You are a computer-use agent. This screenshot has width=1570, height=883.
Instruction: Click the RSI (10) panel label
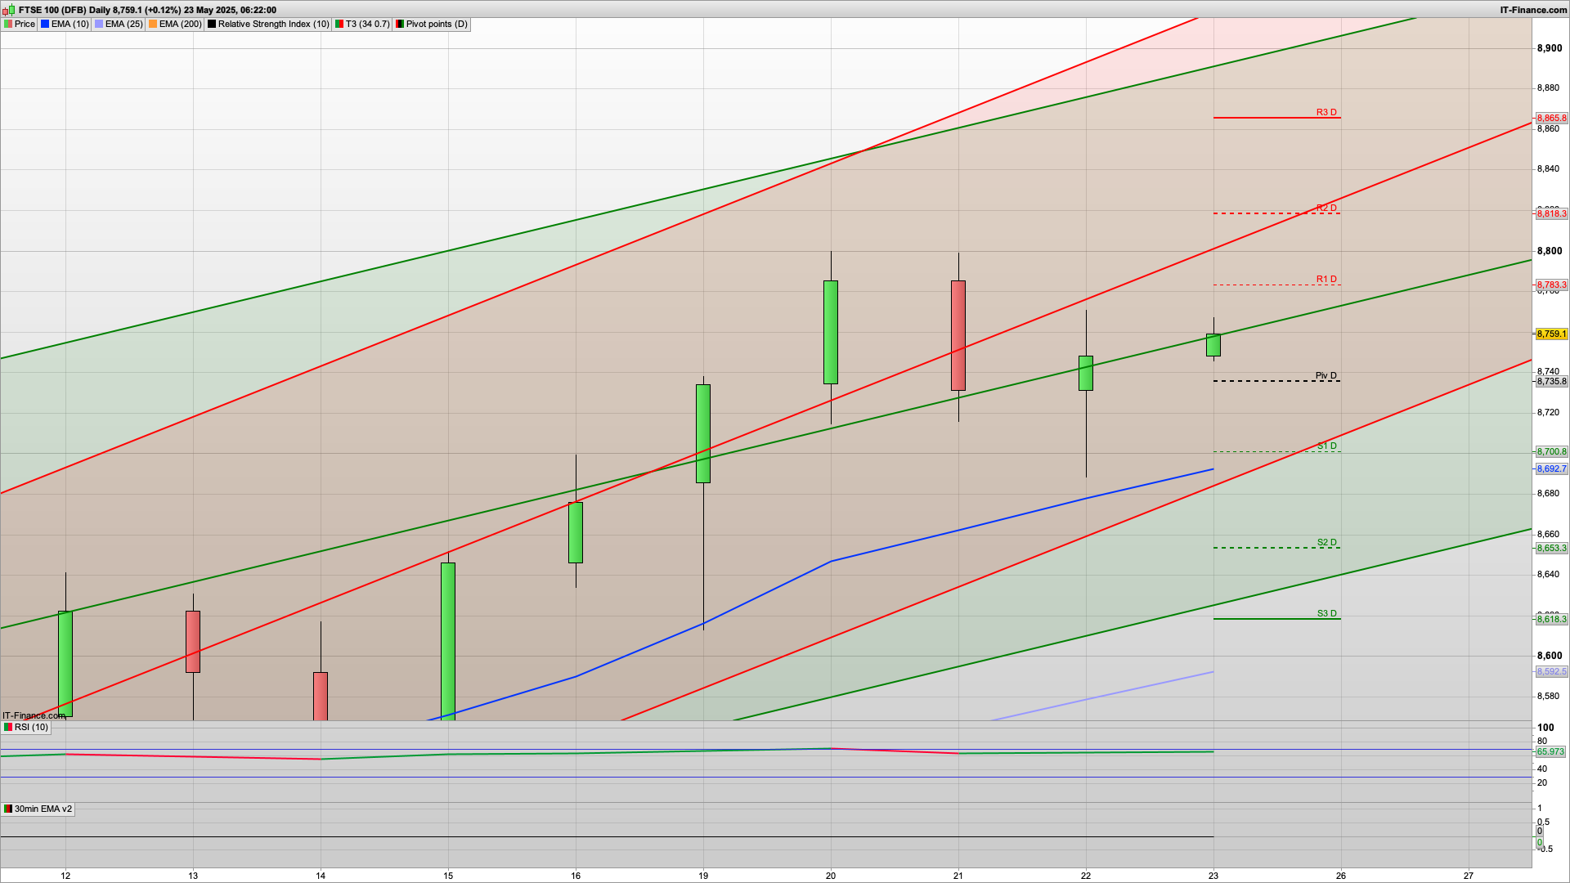click(x=26, y=727)
